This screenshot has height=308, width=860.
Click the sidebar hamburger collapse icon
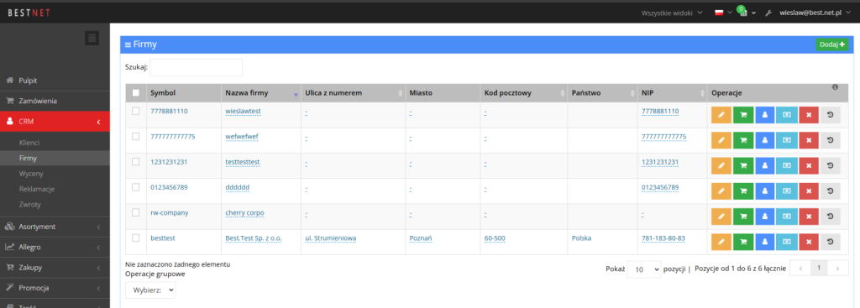point(92,38)
